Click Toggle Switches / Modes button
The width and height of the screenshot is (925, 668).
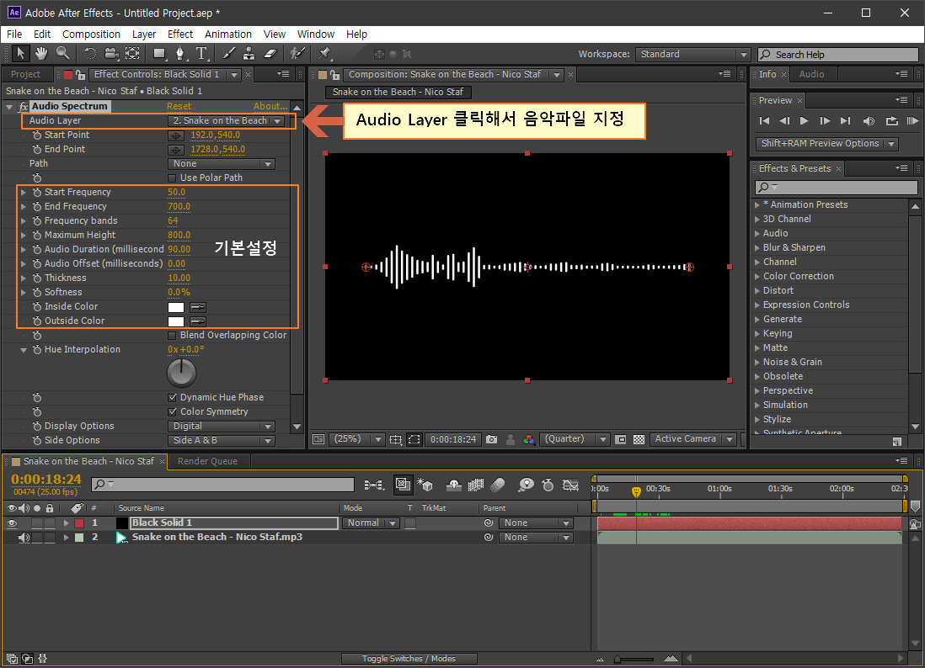coord(409,659)
